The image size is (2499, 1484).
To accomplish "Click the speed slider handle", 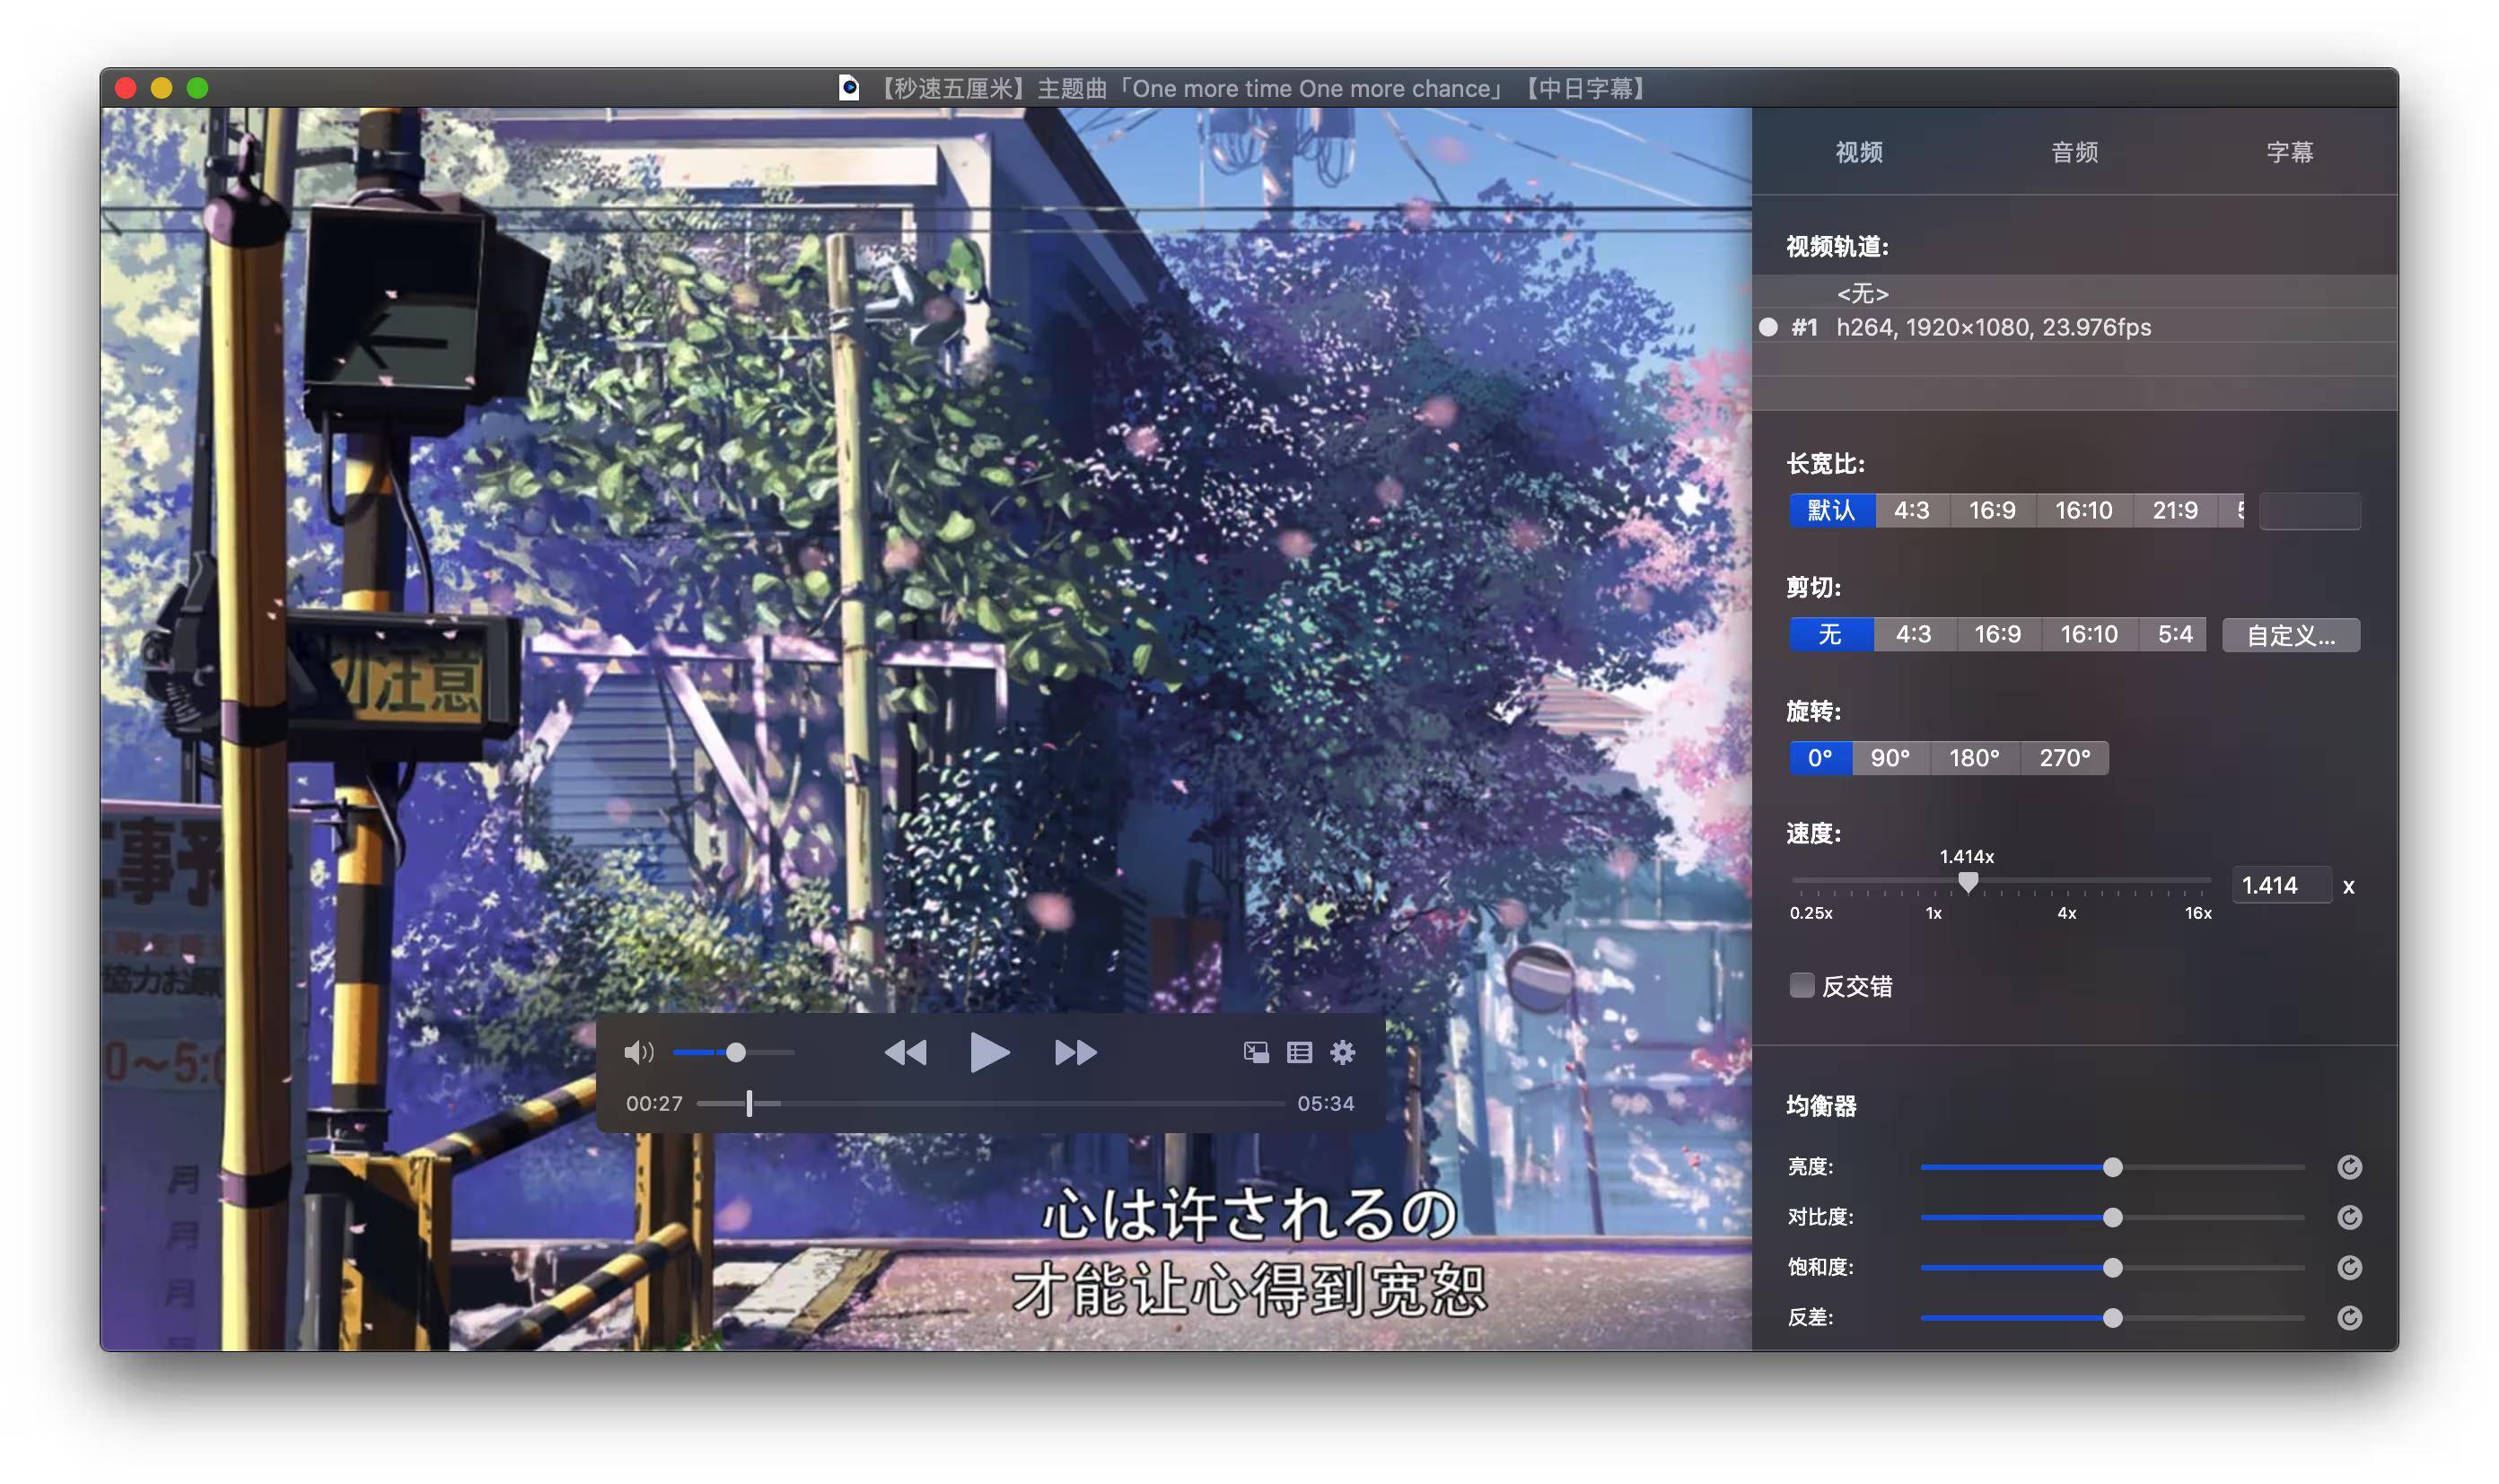I will tap(1968, 882).
